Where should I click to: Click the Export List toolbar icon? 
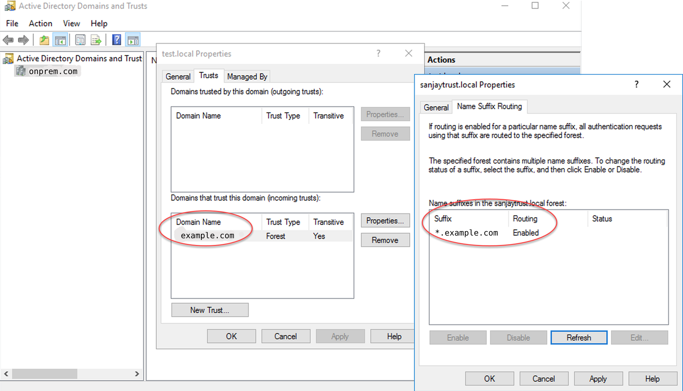click(x=96, y=40)
